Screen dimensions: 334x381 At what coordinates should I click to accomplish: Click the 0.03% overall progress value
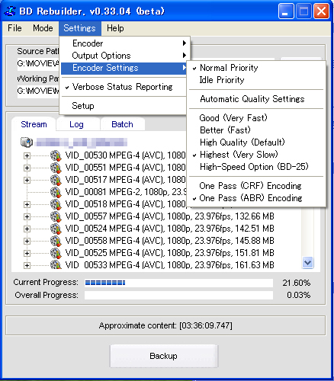[x=298, y=295]
